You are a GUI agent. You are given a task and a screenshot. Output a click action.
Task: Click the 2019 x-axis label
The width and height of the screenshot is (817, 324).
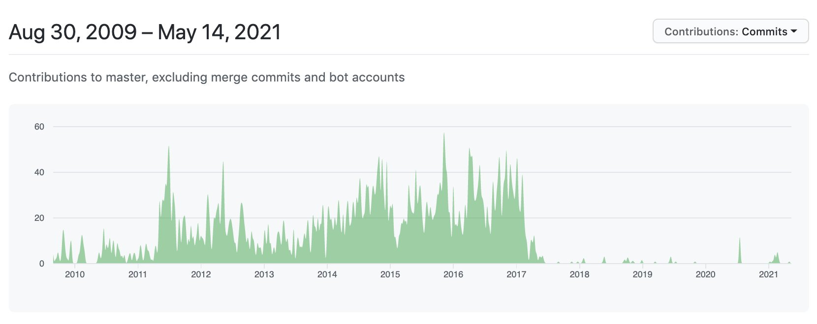642,274
